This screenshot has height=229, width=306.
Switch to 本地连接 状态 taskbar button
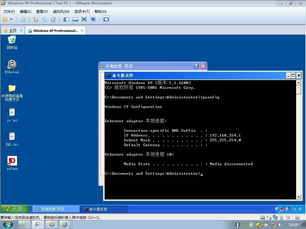pyautogui.click(x=56, y=209)
